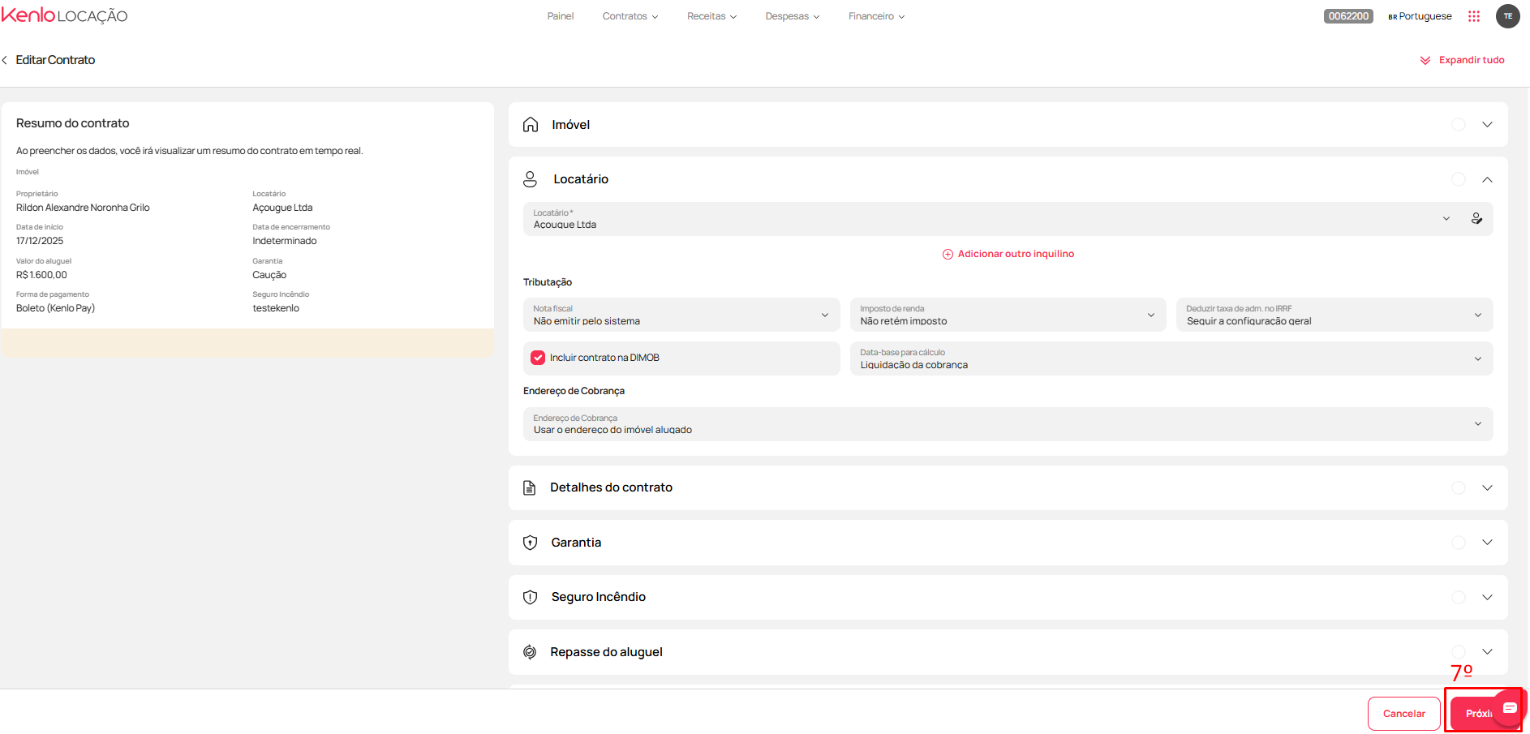Click the Expandir tudo double-chevron icon
This screenshot has width=1530, height=734.
1425,60
